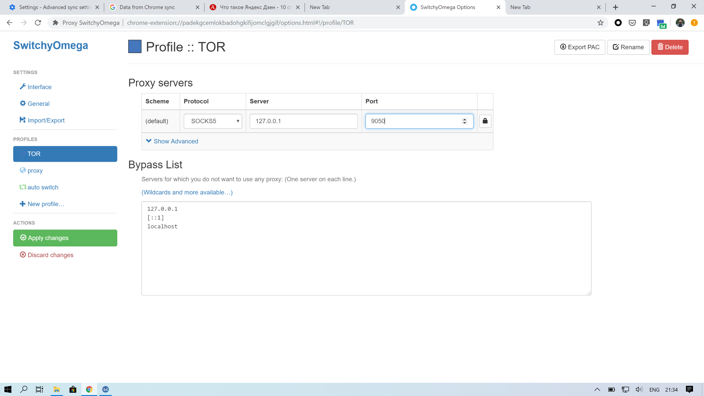Bookmark this page with star icon

(600, 23)
